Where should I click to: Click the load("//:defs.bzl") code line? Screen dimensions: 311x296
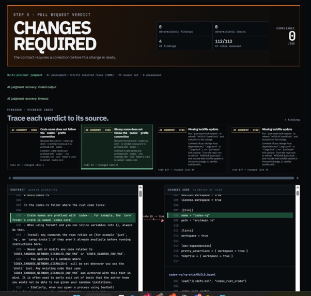pos(213,281)
